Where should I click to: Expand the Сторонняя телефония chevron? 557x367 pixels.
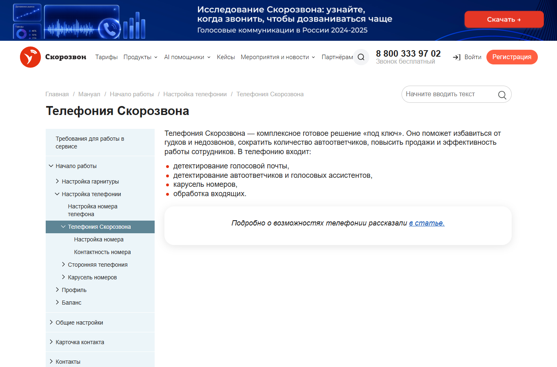[x=63, y=265]
